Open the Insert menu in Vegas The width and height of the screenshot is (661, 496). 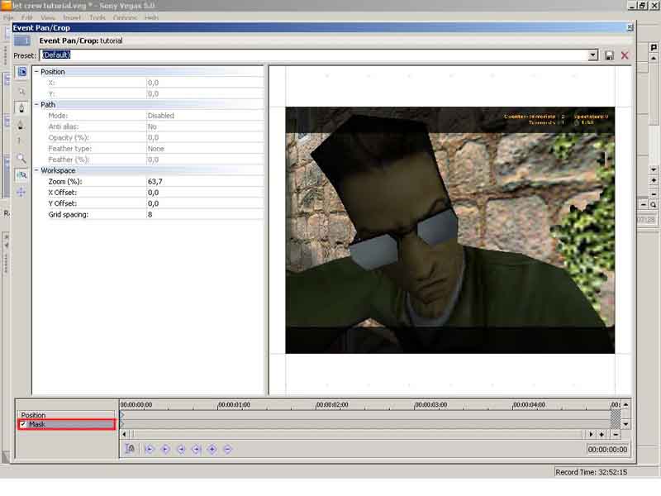click(72, 17)
